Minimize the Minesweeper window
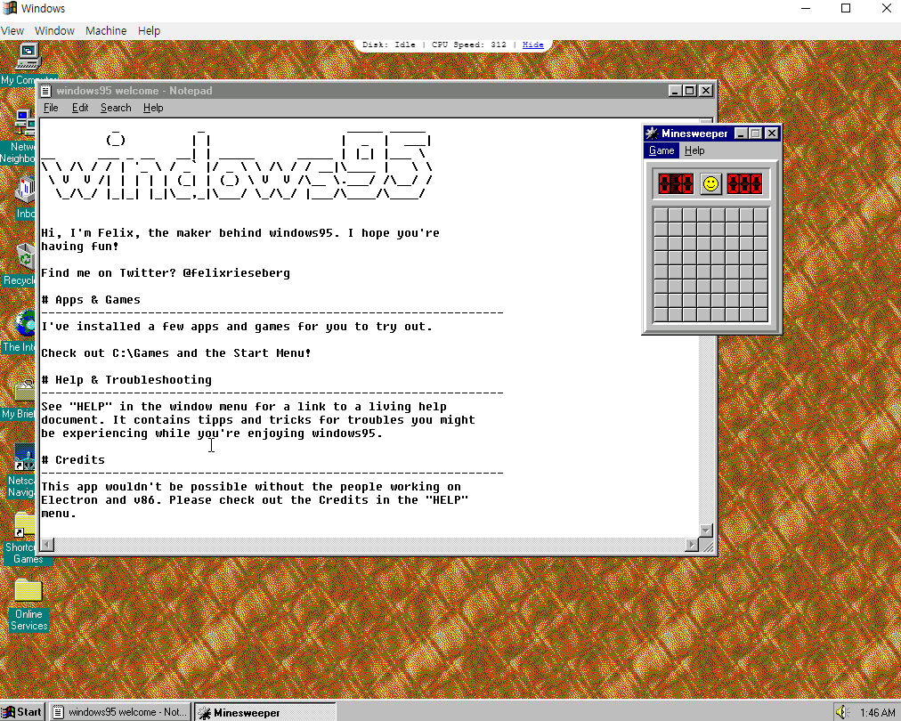This screenshot has height=721, width=901. click(x=742, y=134)
